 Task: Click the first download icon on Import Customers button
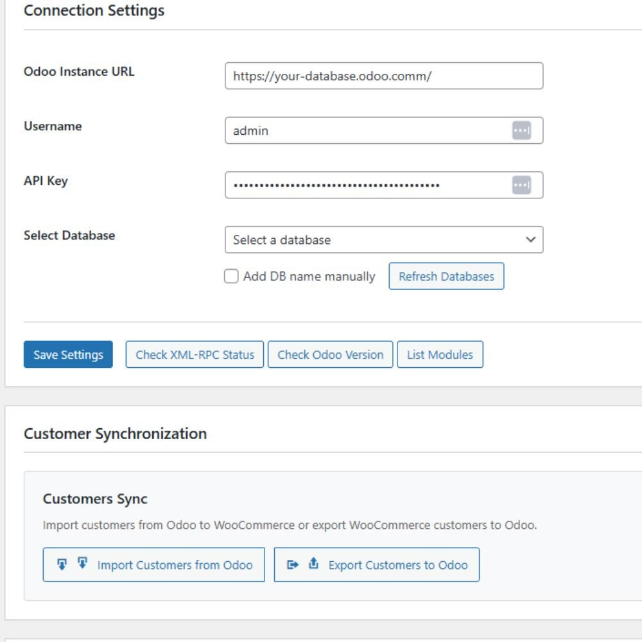62,564
